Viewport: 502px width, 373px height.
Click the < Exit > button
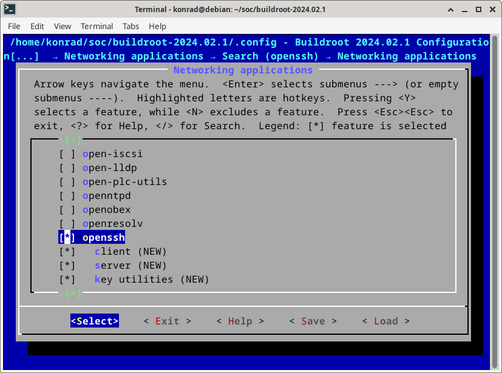click(168, 321)
